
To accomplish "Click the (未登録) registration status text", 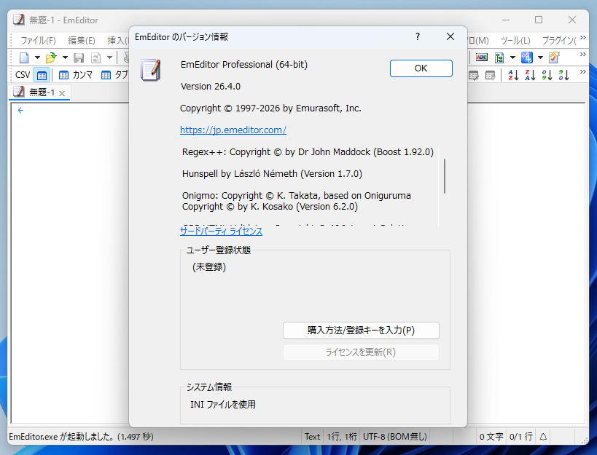I will [209, 267].
